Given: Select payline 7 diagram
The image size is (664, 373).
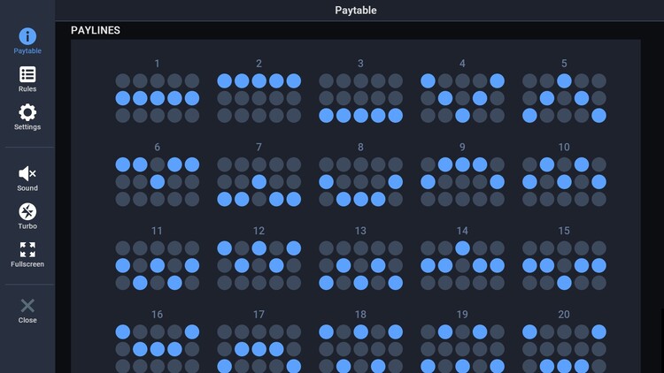Looking at the screenshot, I should point(259,181).
